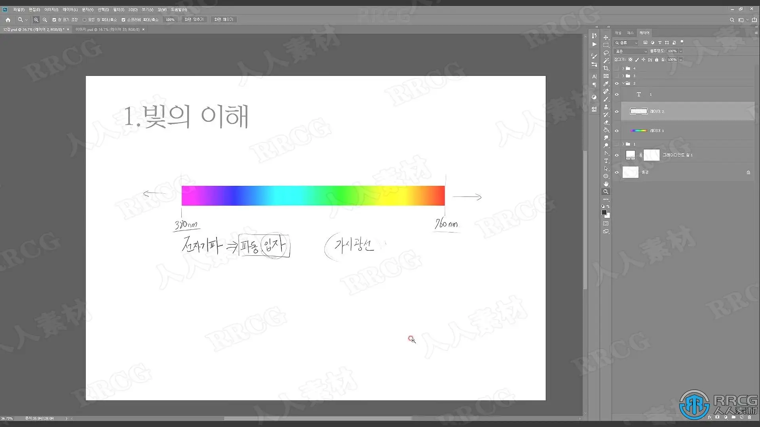This screenshot has width=760, height=427.
Task: Select the Move tool
Action: (x=606, y=38)
